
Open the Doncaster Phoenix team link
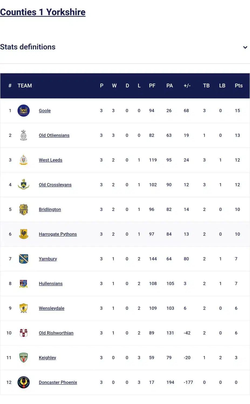point(58,382)
